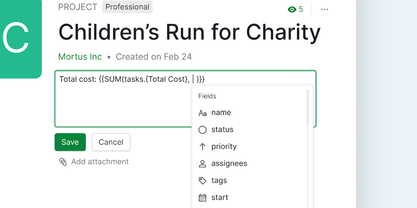Viewport: 417px width, 208px height.
Task: Click the calendar icon for start
Action: pos(202,198)
